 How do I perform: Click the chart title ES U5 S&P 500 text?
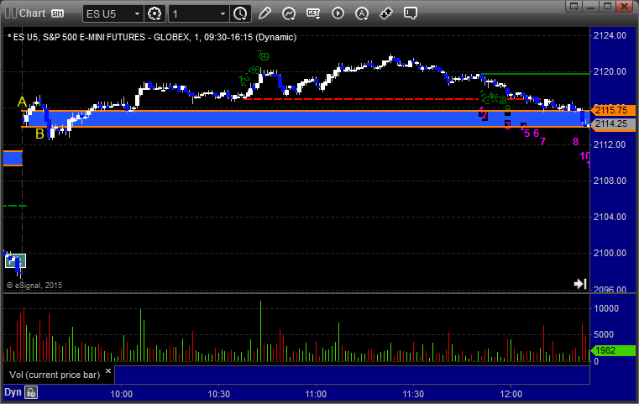[152, 37]
